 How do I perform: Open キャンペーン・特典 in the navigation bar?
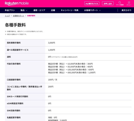[70, 10]
